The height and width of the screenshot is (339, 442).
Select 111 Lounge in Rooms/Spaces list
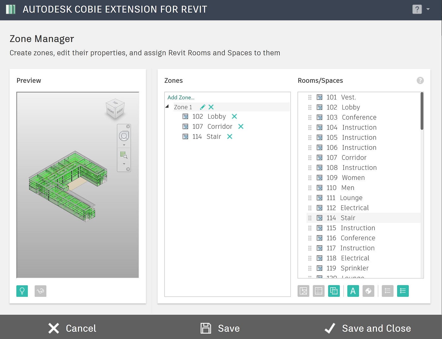(363, 198)
